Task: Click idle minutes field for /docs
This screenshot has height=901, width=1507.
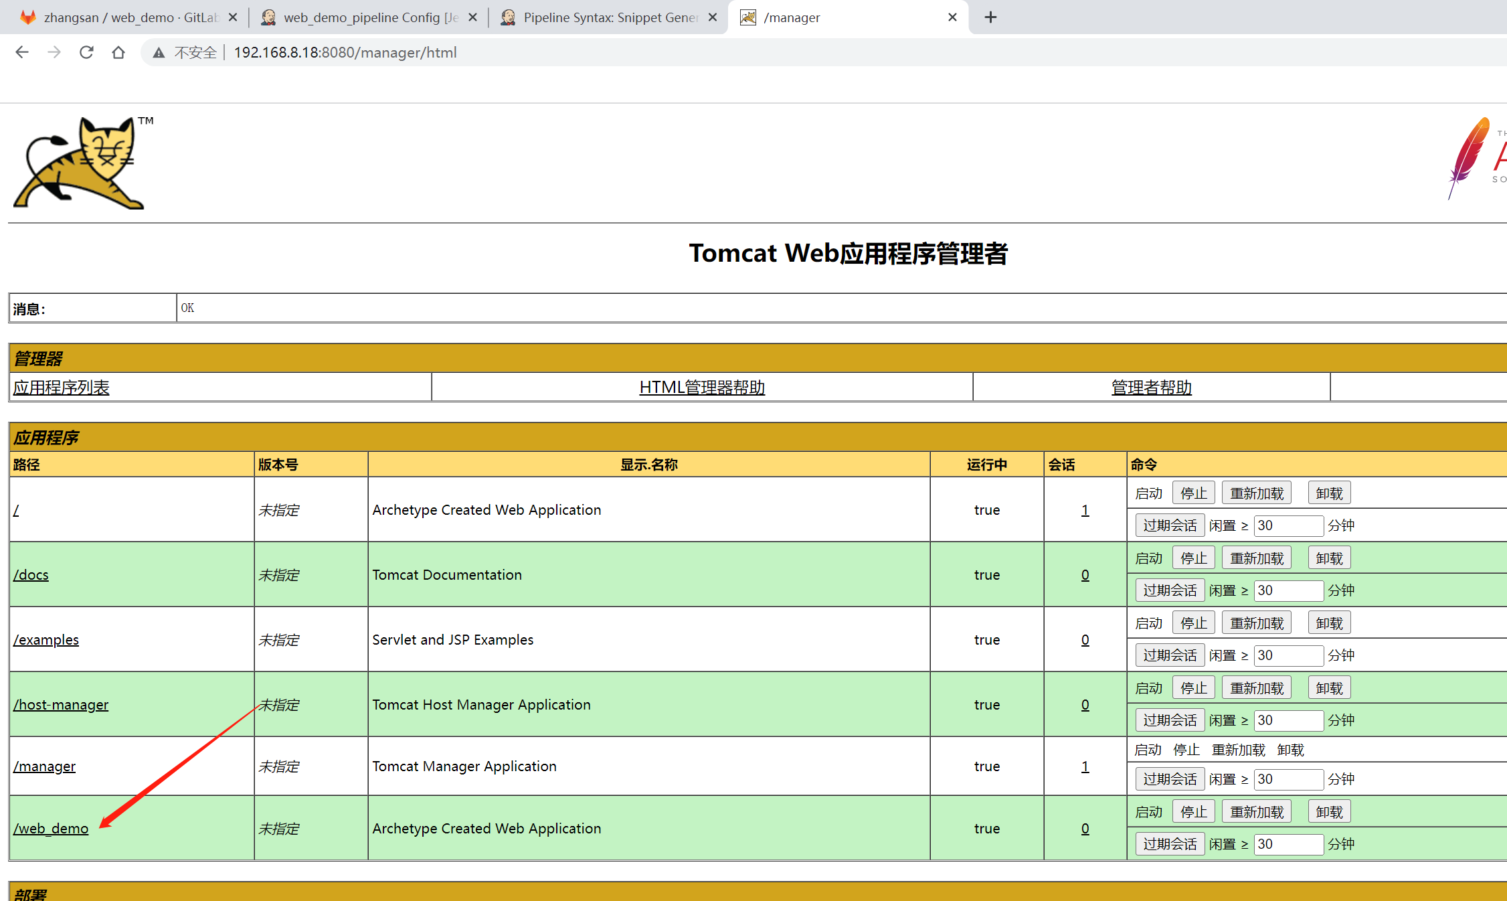Action: [x=1288, y=590]
